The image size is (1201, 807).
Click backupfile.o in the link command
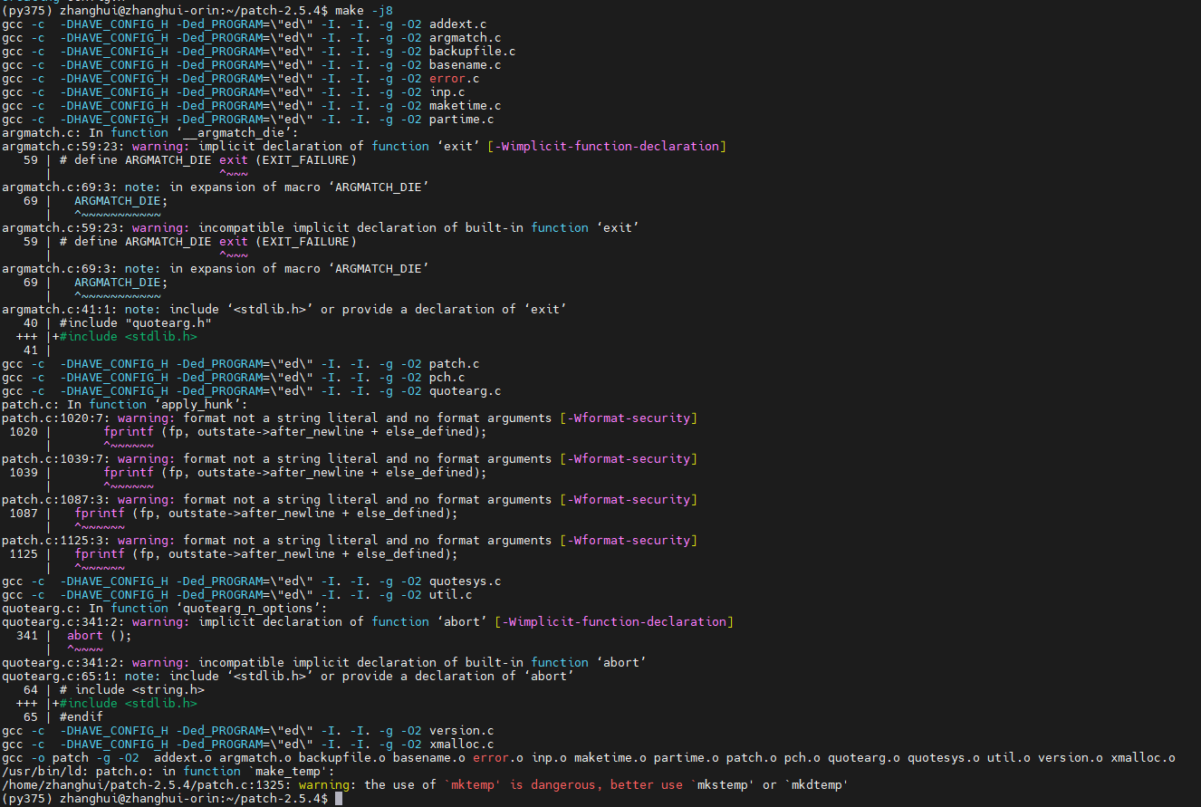pos(342,757)
